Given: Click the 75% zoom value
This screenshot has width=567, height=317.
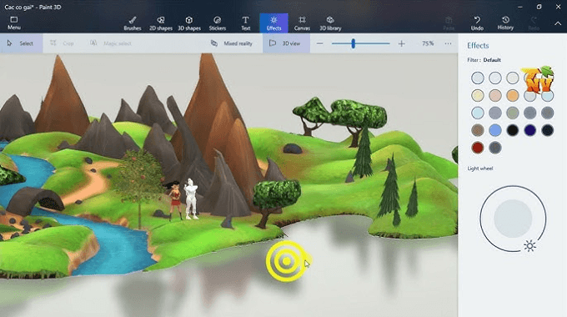Looking at the screenshot, I should (x=428, y=43).
